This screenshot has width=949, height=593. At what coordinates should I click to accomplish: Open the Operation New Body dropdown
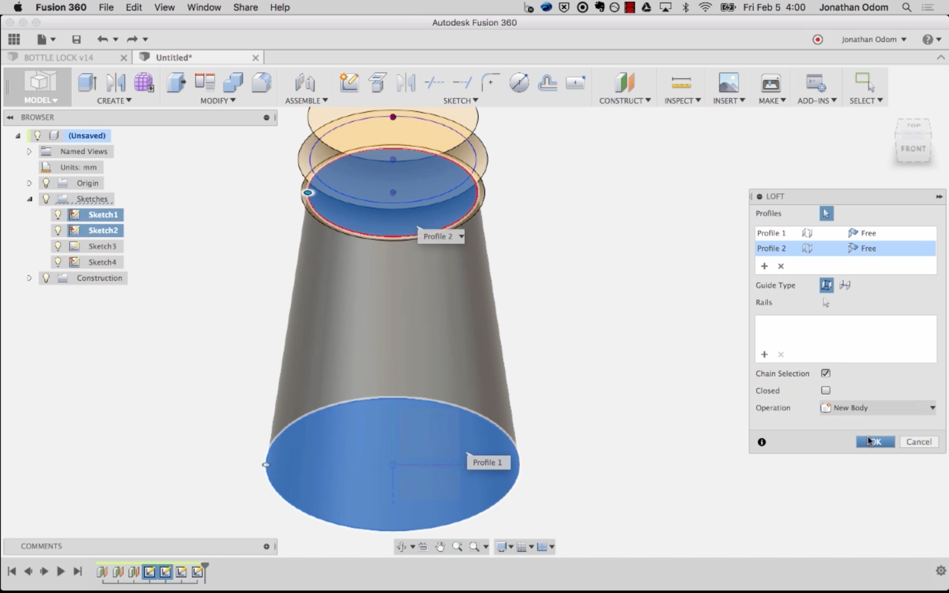tap(878, 408)
